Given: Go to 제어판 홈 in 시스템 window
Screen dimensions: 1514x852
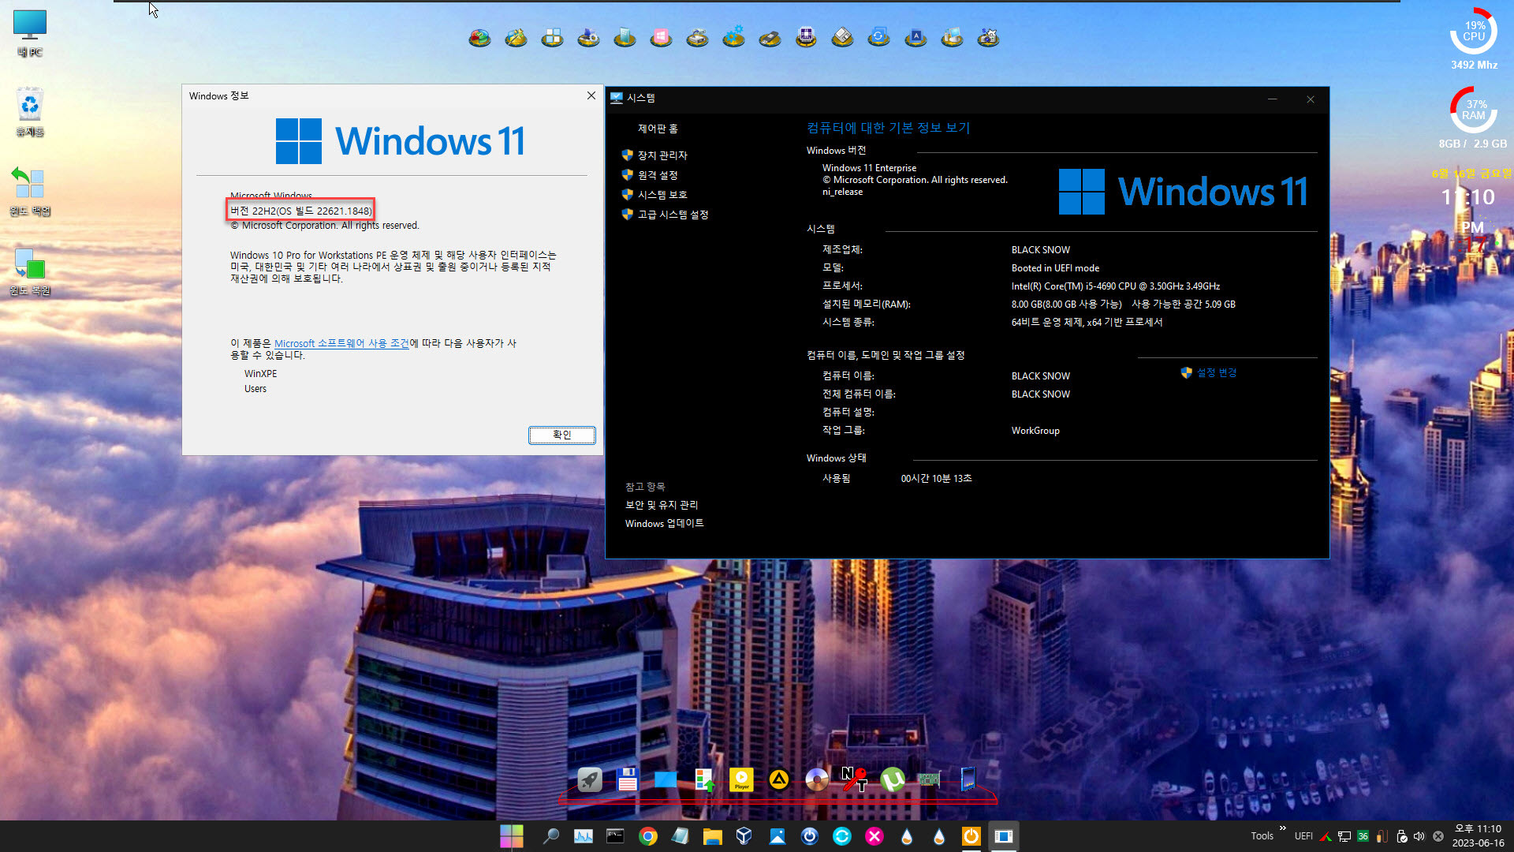Looking at the screenshot, I should [658, 129].
